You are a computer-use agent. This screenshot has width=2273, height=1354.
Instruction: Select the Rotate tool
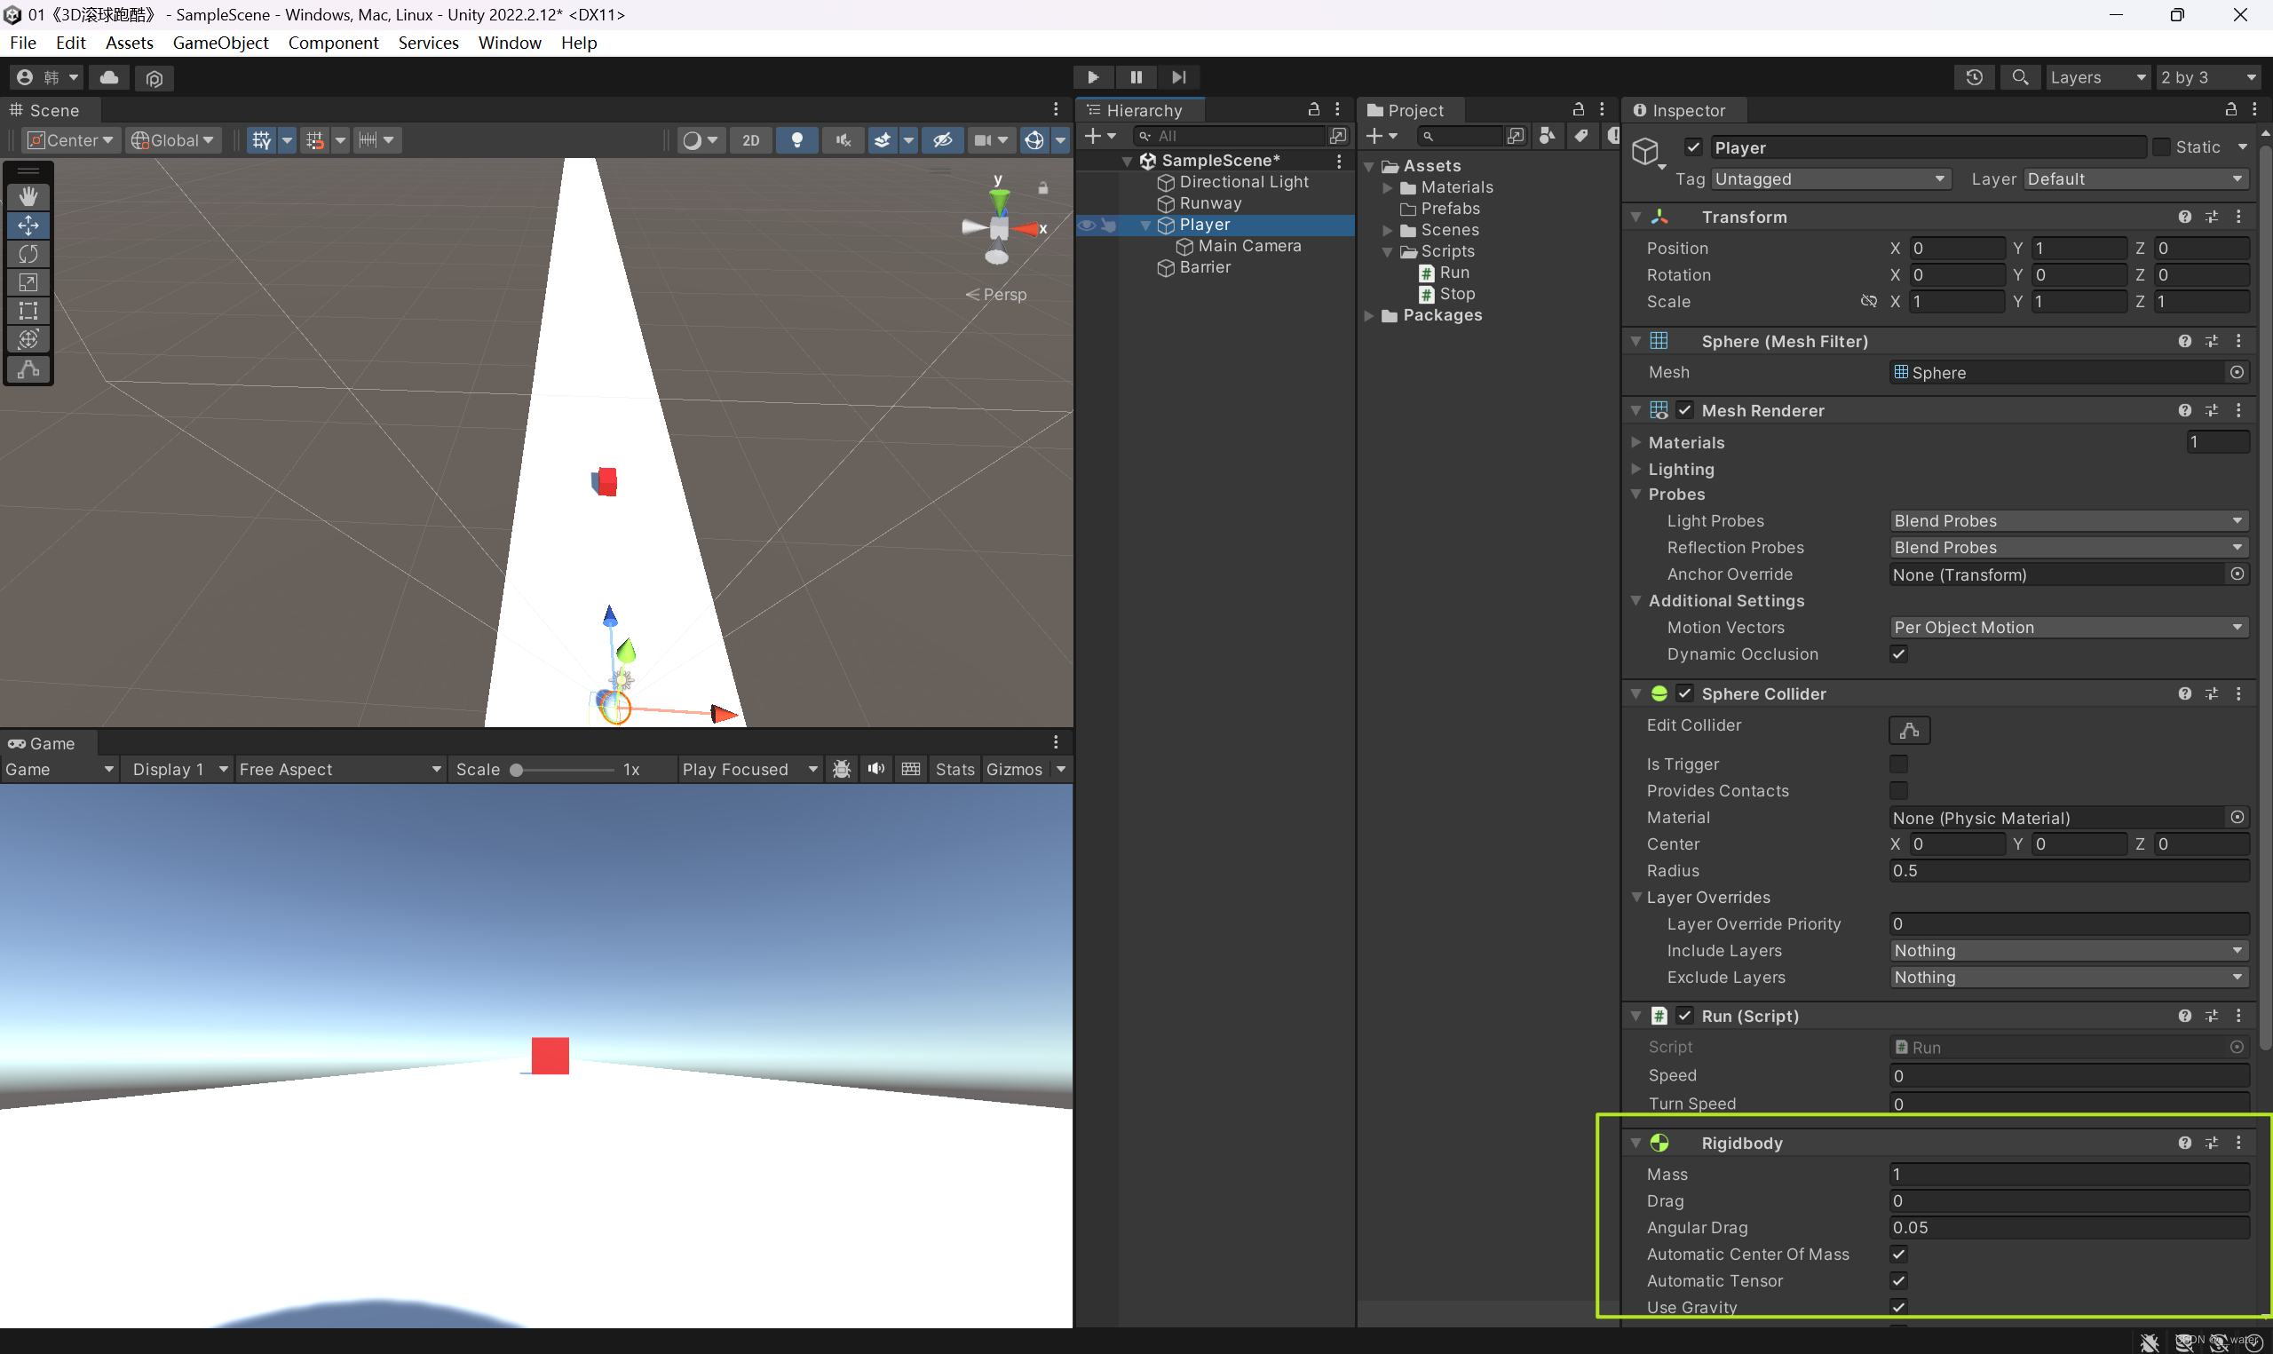coord(28,254)
